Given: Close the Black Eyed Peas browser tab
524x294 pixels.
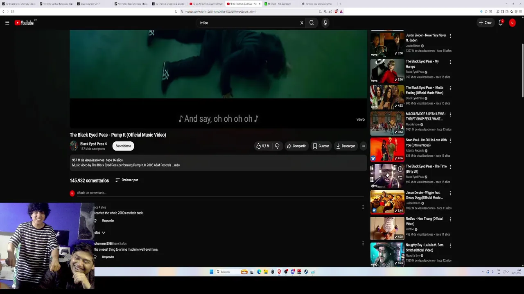Looking at the screenshot, I should click(260, 4).
